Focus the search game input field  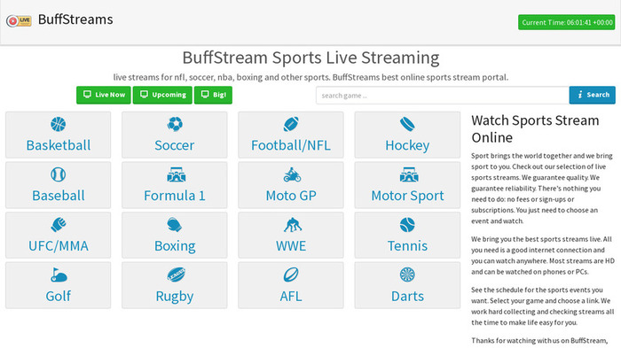pyautogui.click(x=443, y=96)
